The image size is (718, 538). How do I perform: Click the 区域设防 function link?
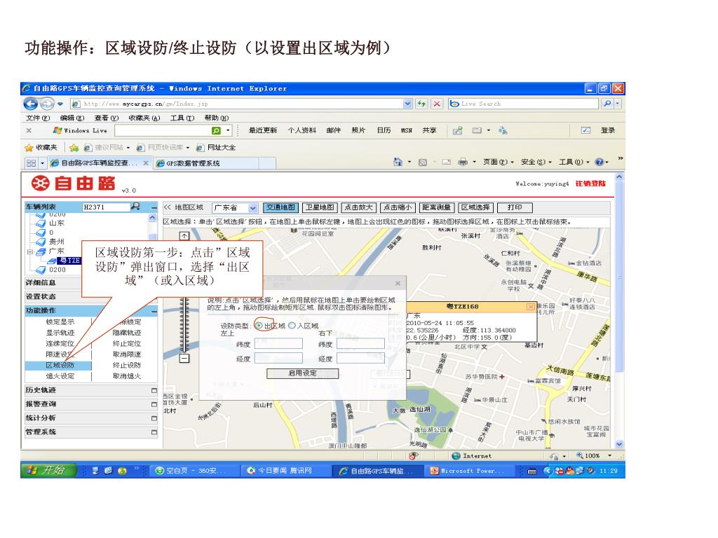[x=60, y=366]
